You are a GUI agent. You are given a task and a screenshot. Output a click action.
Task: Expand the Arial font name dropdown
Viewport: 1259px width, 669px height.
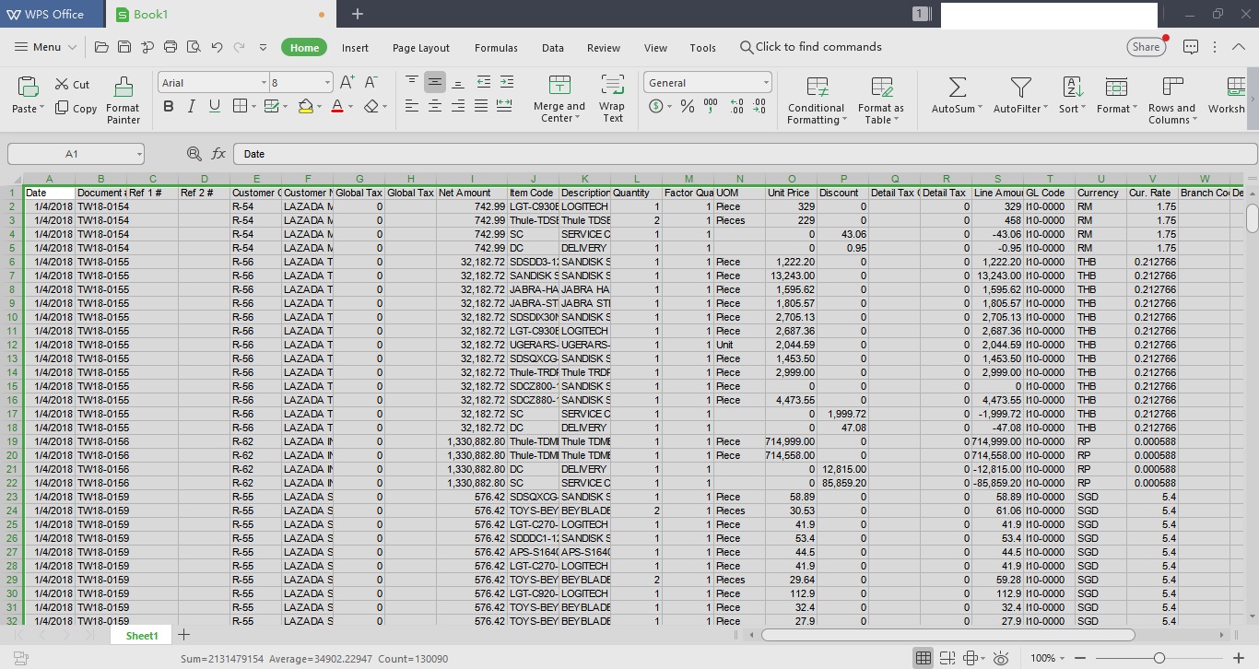(263, 83)
